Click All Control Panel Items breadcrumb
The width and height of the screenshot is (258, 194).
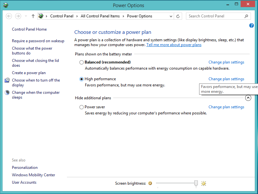tap(100, 16)
